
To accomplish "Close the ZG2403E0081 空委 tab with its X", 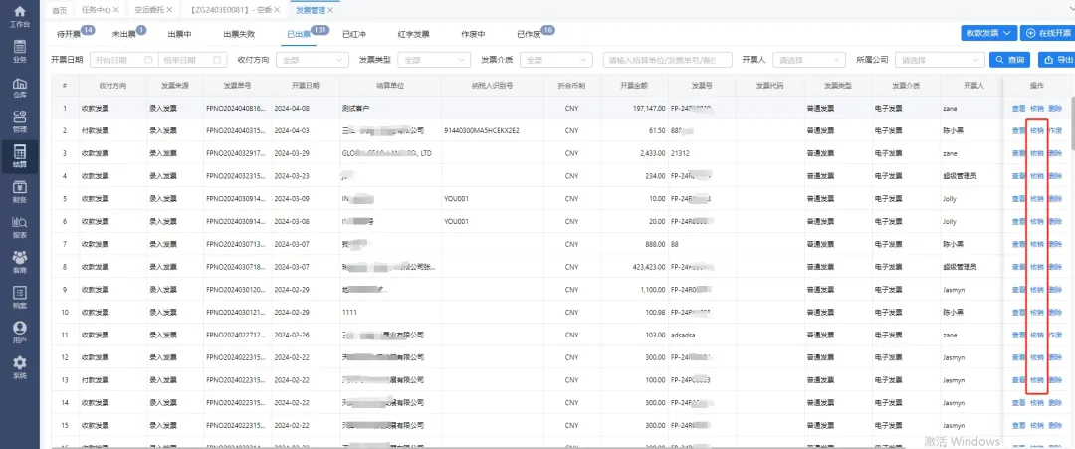I will pos(279,10).
